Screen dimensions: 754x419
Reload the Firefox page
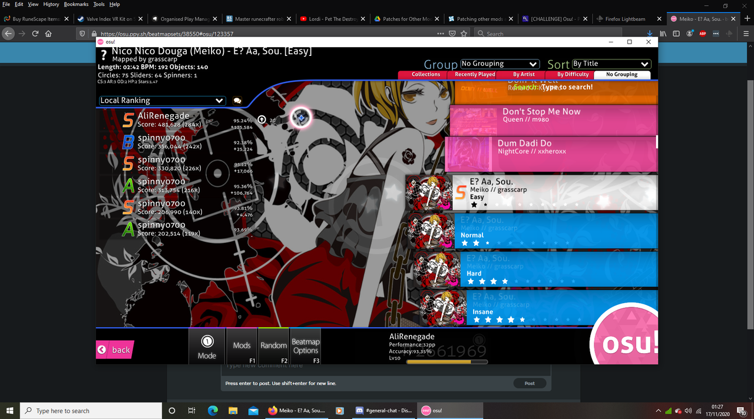pyautogui.click(x=35, y=34)
